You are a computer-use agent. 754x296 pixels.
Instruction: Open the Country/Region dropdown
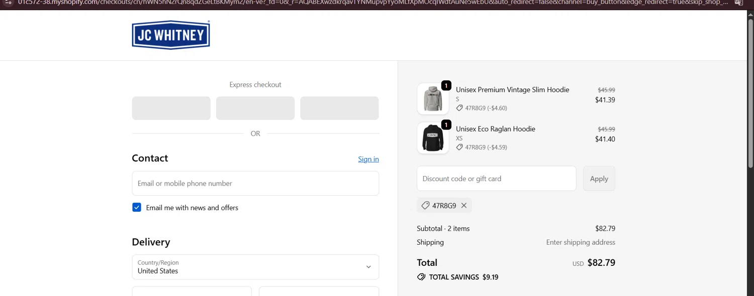[255, 267]
